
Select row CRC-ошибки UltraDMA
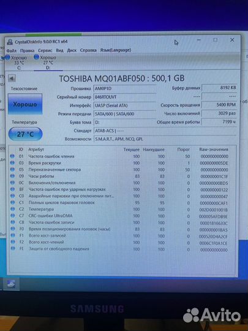click(122, 216)
